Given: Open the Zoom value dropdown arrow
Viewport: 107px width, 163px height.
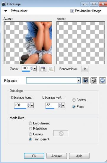Looking at the screenshot, I should (35, 68).
